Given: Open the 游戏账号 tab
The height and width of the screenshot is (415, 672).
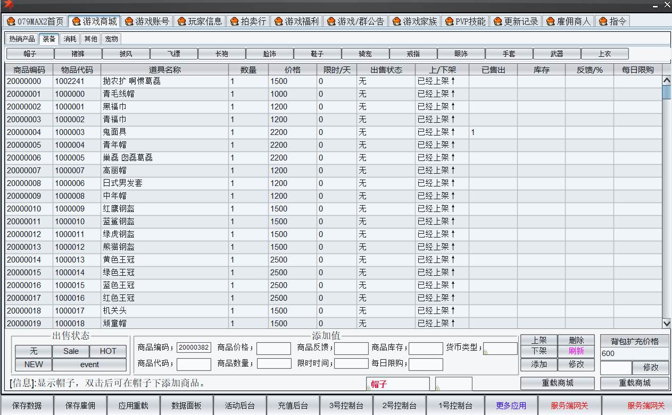Looking at the screenshot, I should pyautogui.click(x=147, y=22).
